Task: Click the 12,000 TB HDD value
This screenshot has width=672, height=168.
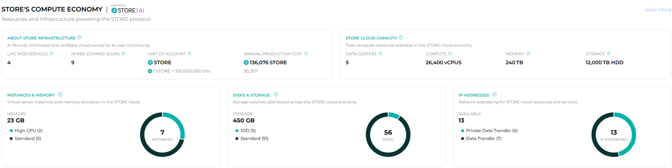Action: click(604, 62)
